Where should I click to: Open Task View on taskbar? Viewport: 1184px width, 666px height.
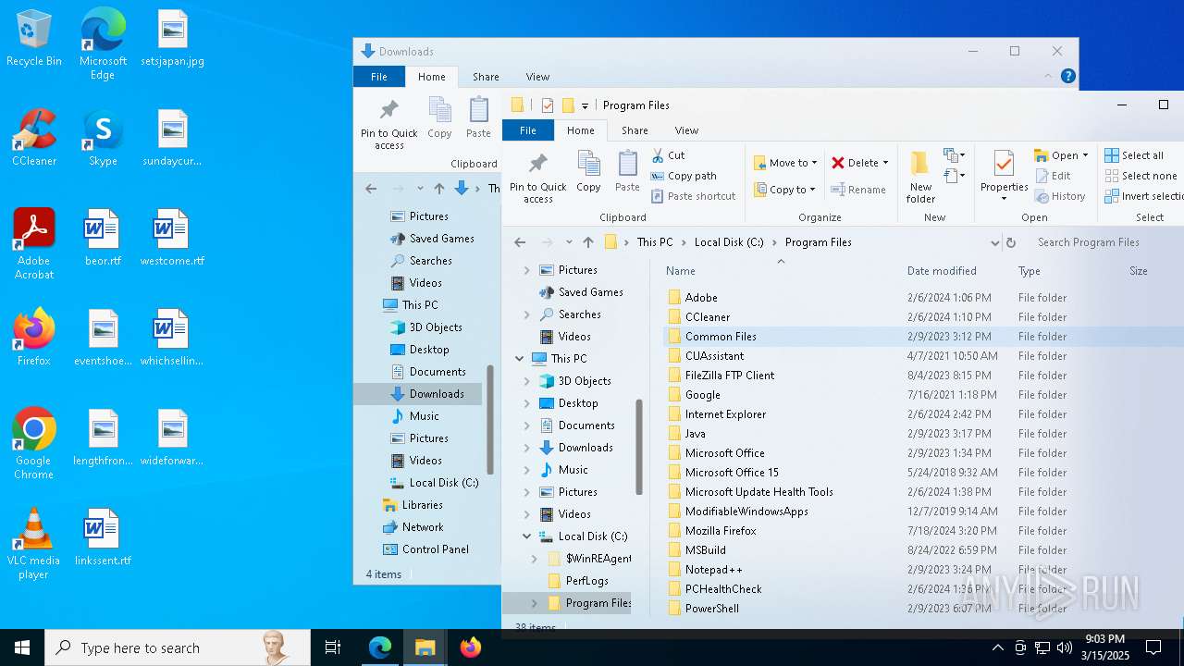tap(333, 647)
